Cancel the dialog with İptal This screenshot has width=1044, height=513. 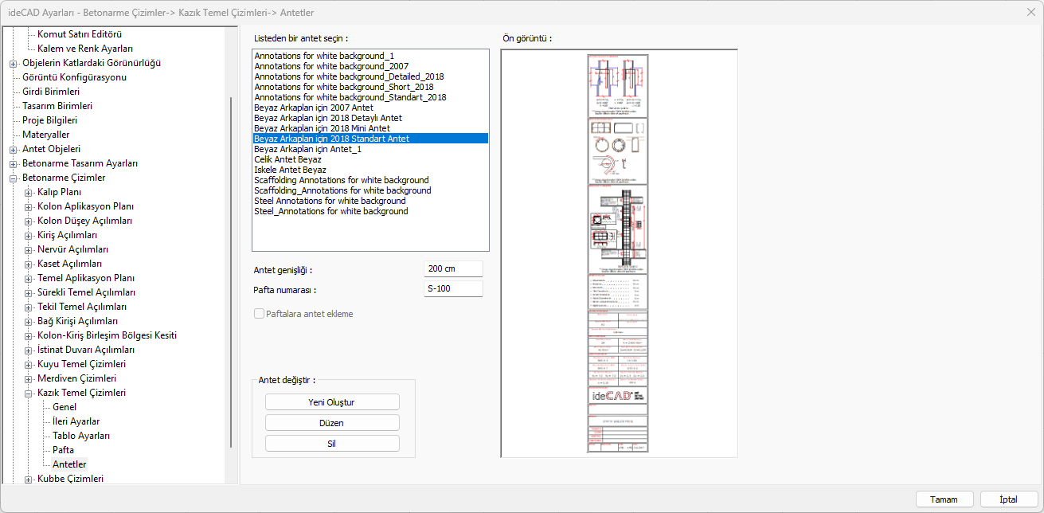[x=1009, y=499]
